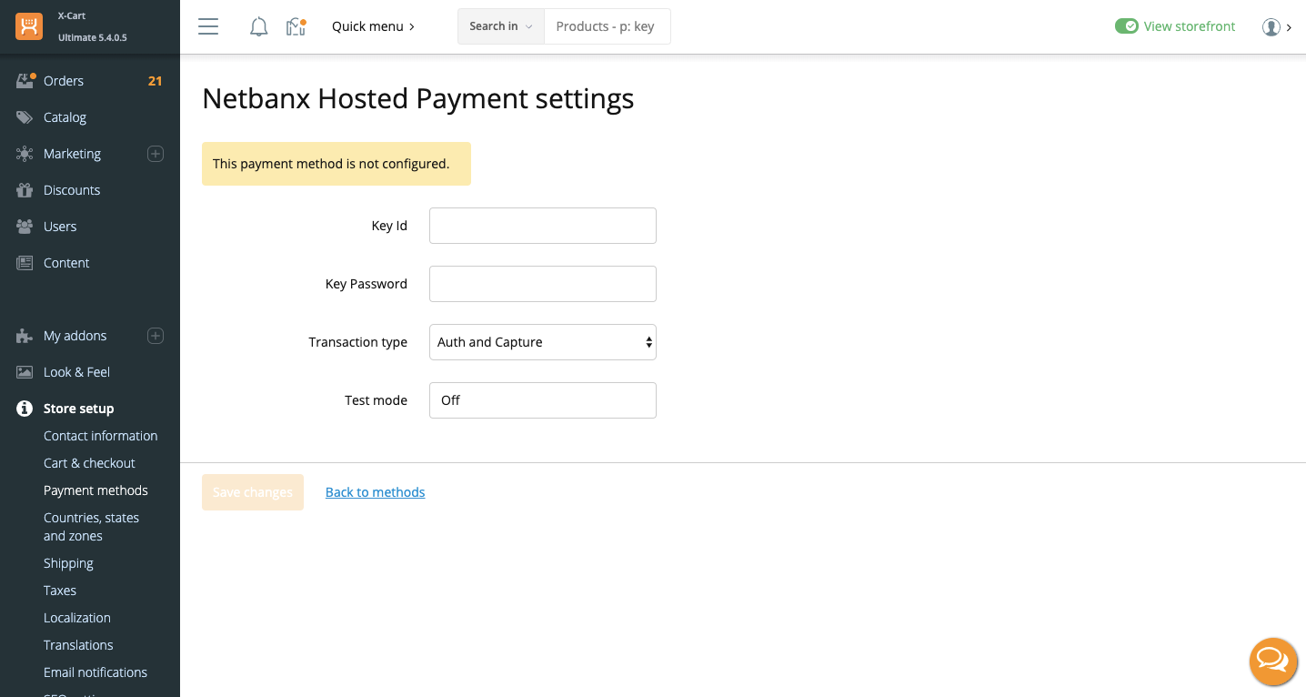
Task: Open the Content section
Action: (x=66, y=263)
